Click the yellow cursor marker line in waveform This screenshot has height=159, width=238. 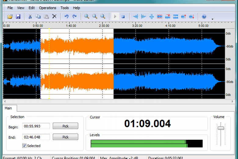tap(49, 64)
